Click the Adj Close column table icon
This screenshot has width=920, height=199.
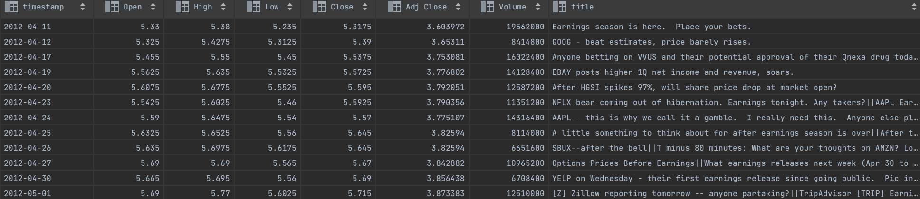click(394, 7)
